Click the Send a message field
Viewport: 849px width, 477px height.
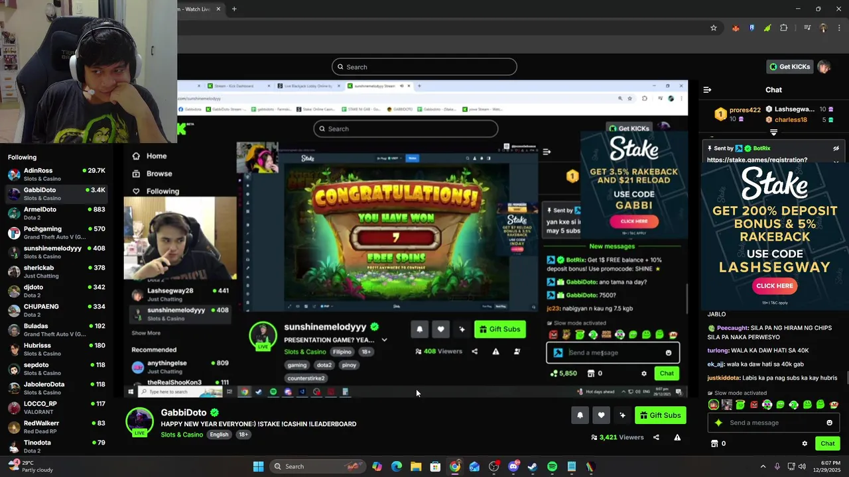pos(773,423)
